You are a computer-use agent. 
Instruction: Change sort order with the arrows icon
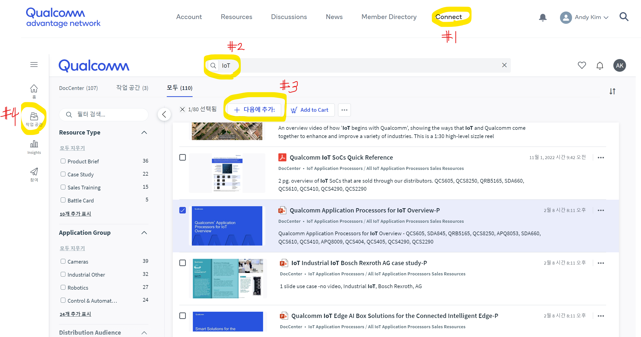pyautogui.click(x=612, y=91)
